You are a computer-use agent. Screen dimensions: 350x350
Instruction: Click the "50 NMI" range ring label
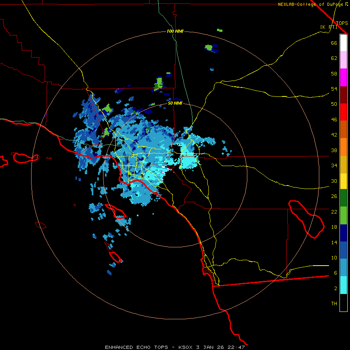175,103
